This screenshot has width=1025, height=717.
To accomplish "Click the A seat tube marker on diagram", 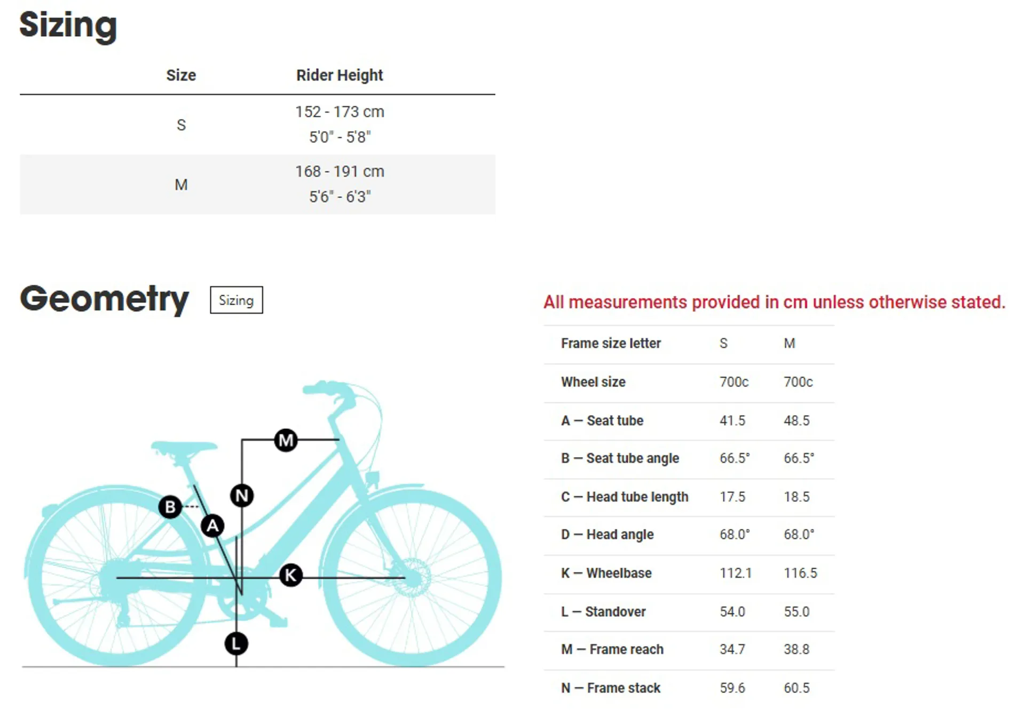I will click(x=212, y=526).
